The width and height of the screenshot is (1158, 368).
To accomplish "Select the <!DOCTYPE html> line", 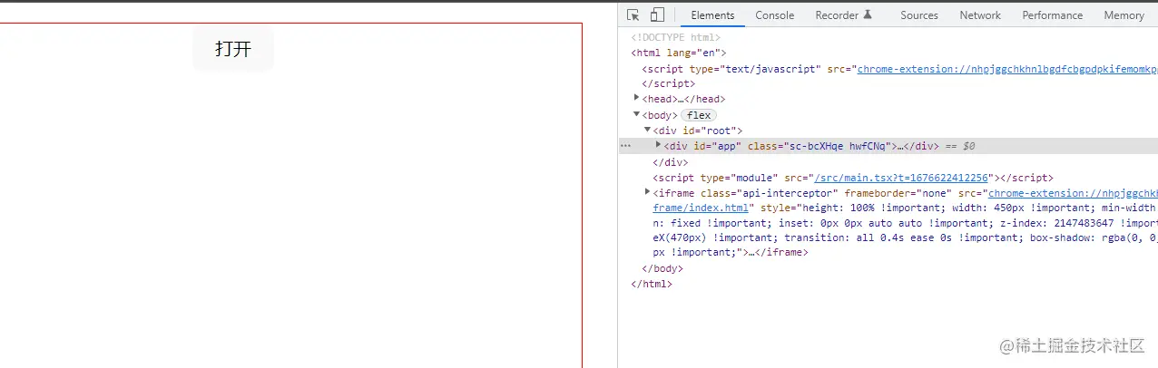I will point(676,37).
